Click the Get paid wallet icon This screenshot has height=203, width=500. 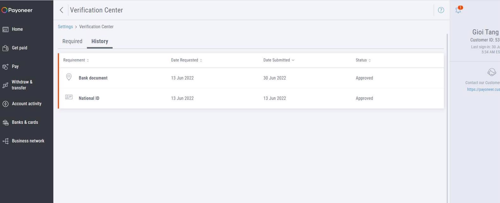(x=6, y=48)
